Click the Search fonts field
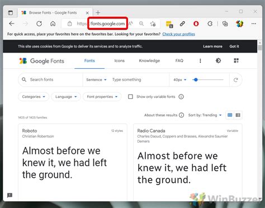Image resolution: width=265 pixels, height=208 pixels. (x=50, y=80)
